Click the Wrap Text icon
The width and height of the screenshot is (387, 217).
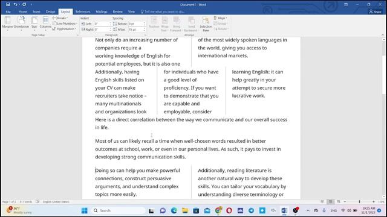click(164, 24)
